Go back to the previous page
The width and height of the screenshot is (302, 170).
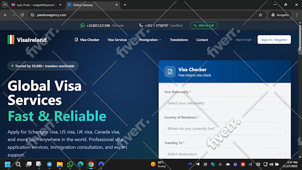pos(5,15)
